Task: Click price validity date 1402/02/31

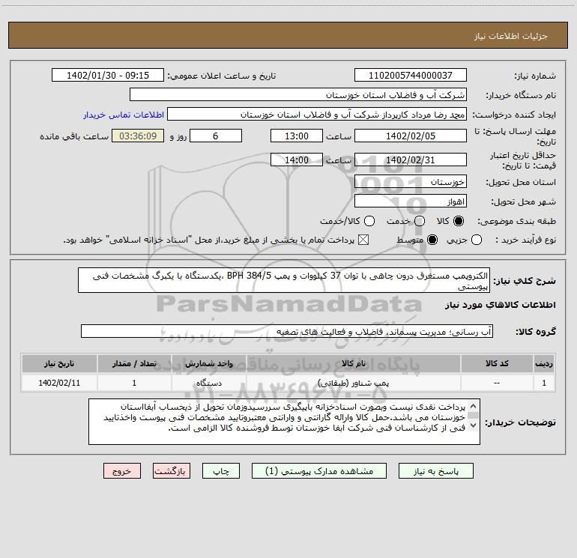Action: [x=411, y=160]
